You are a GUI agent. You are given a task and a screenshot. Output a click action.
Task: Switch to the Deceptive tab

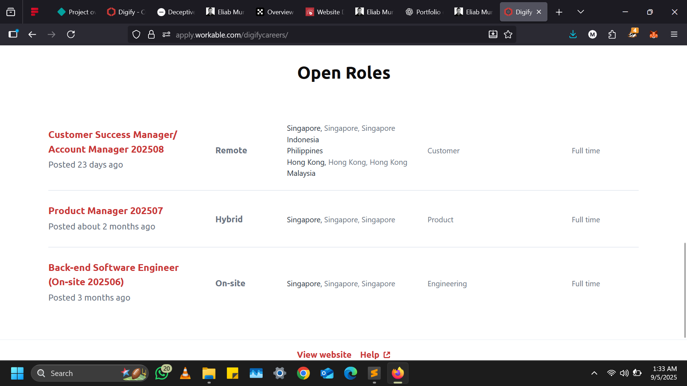176,12
